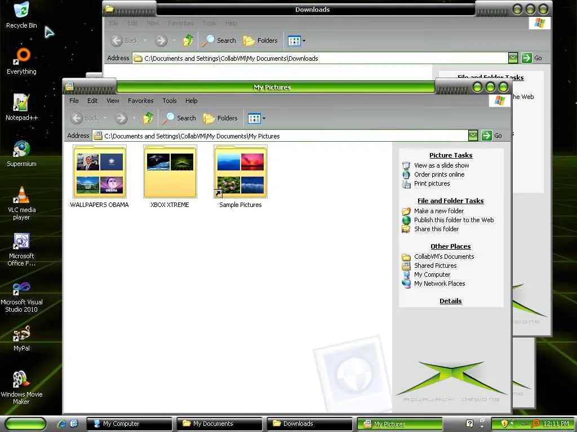Click the Forward arrow in My Pictures toolbar

click(x=121, y=118)
